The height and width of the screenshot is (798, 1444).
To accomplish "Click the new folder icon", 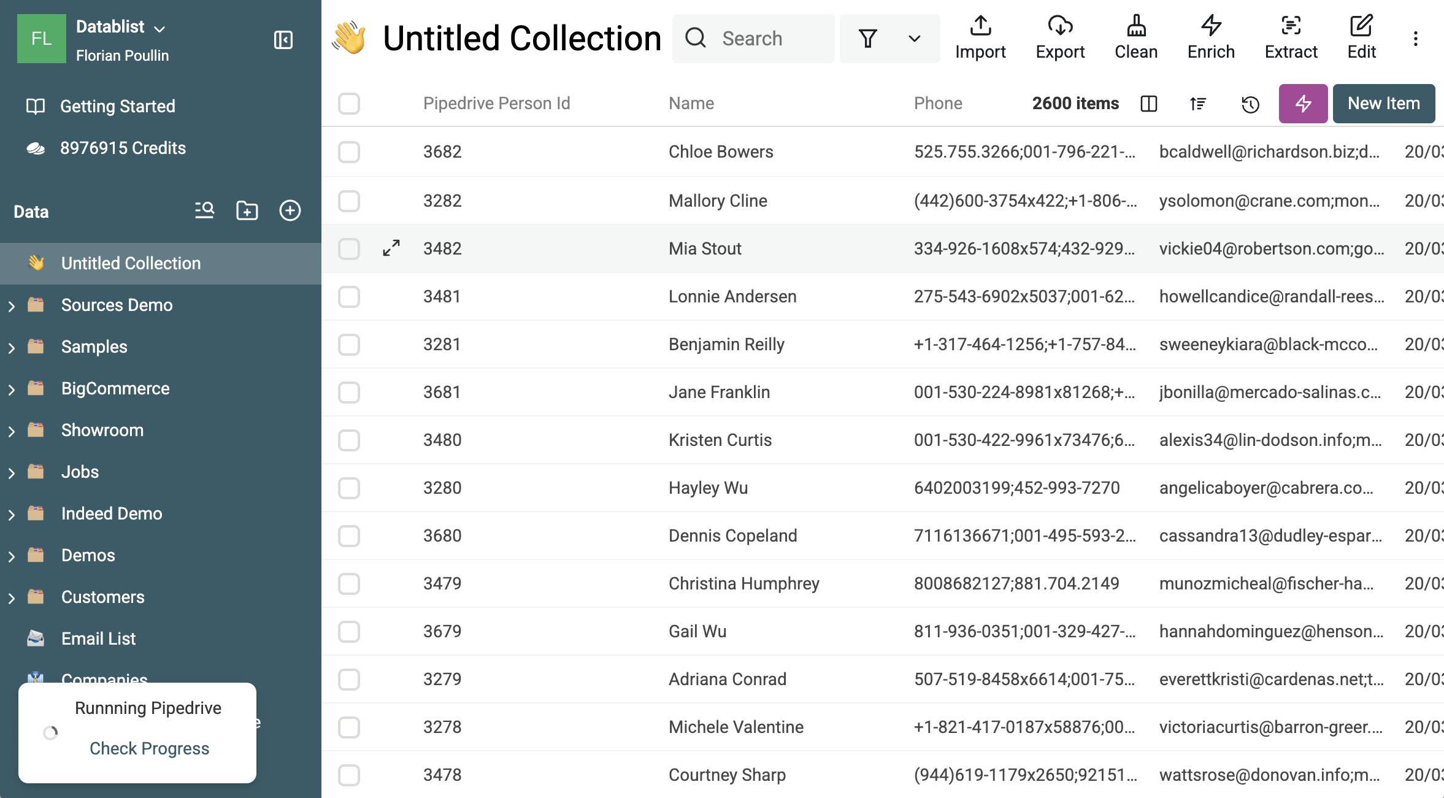I will click(x=247, y=210).
